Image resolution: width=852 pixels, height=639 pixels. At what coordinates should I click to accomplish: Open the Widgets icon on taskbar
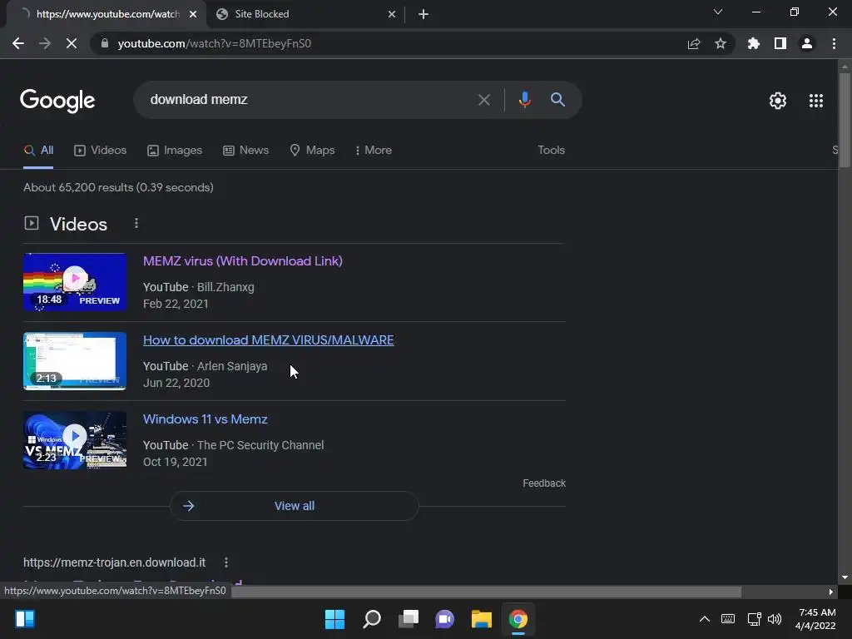(25, 619)
